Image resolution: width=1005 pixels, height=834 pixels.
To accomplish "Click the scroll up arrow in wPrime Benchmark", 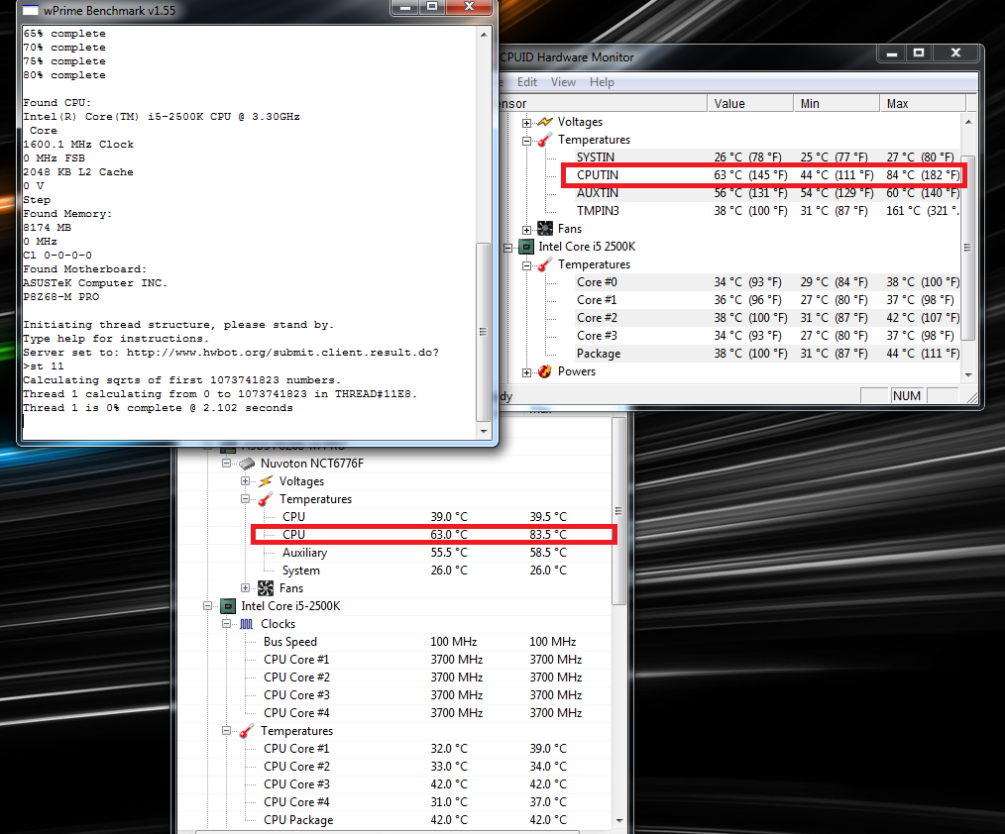I will (484, 34).
